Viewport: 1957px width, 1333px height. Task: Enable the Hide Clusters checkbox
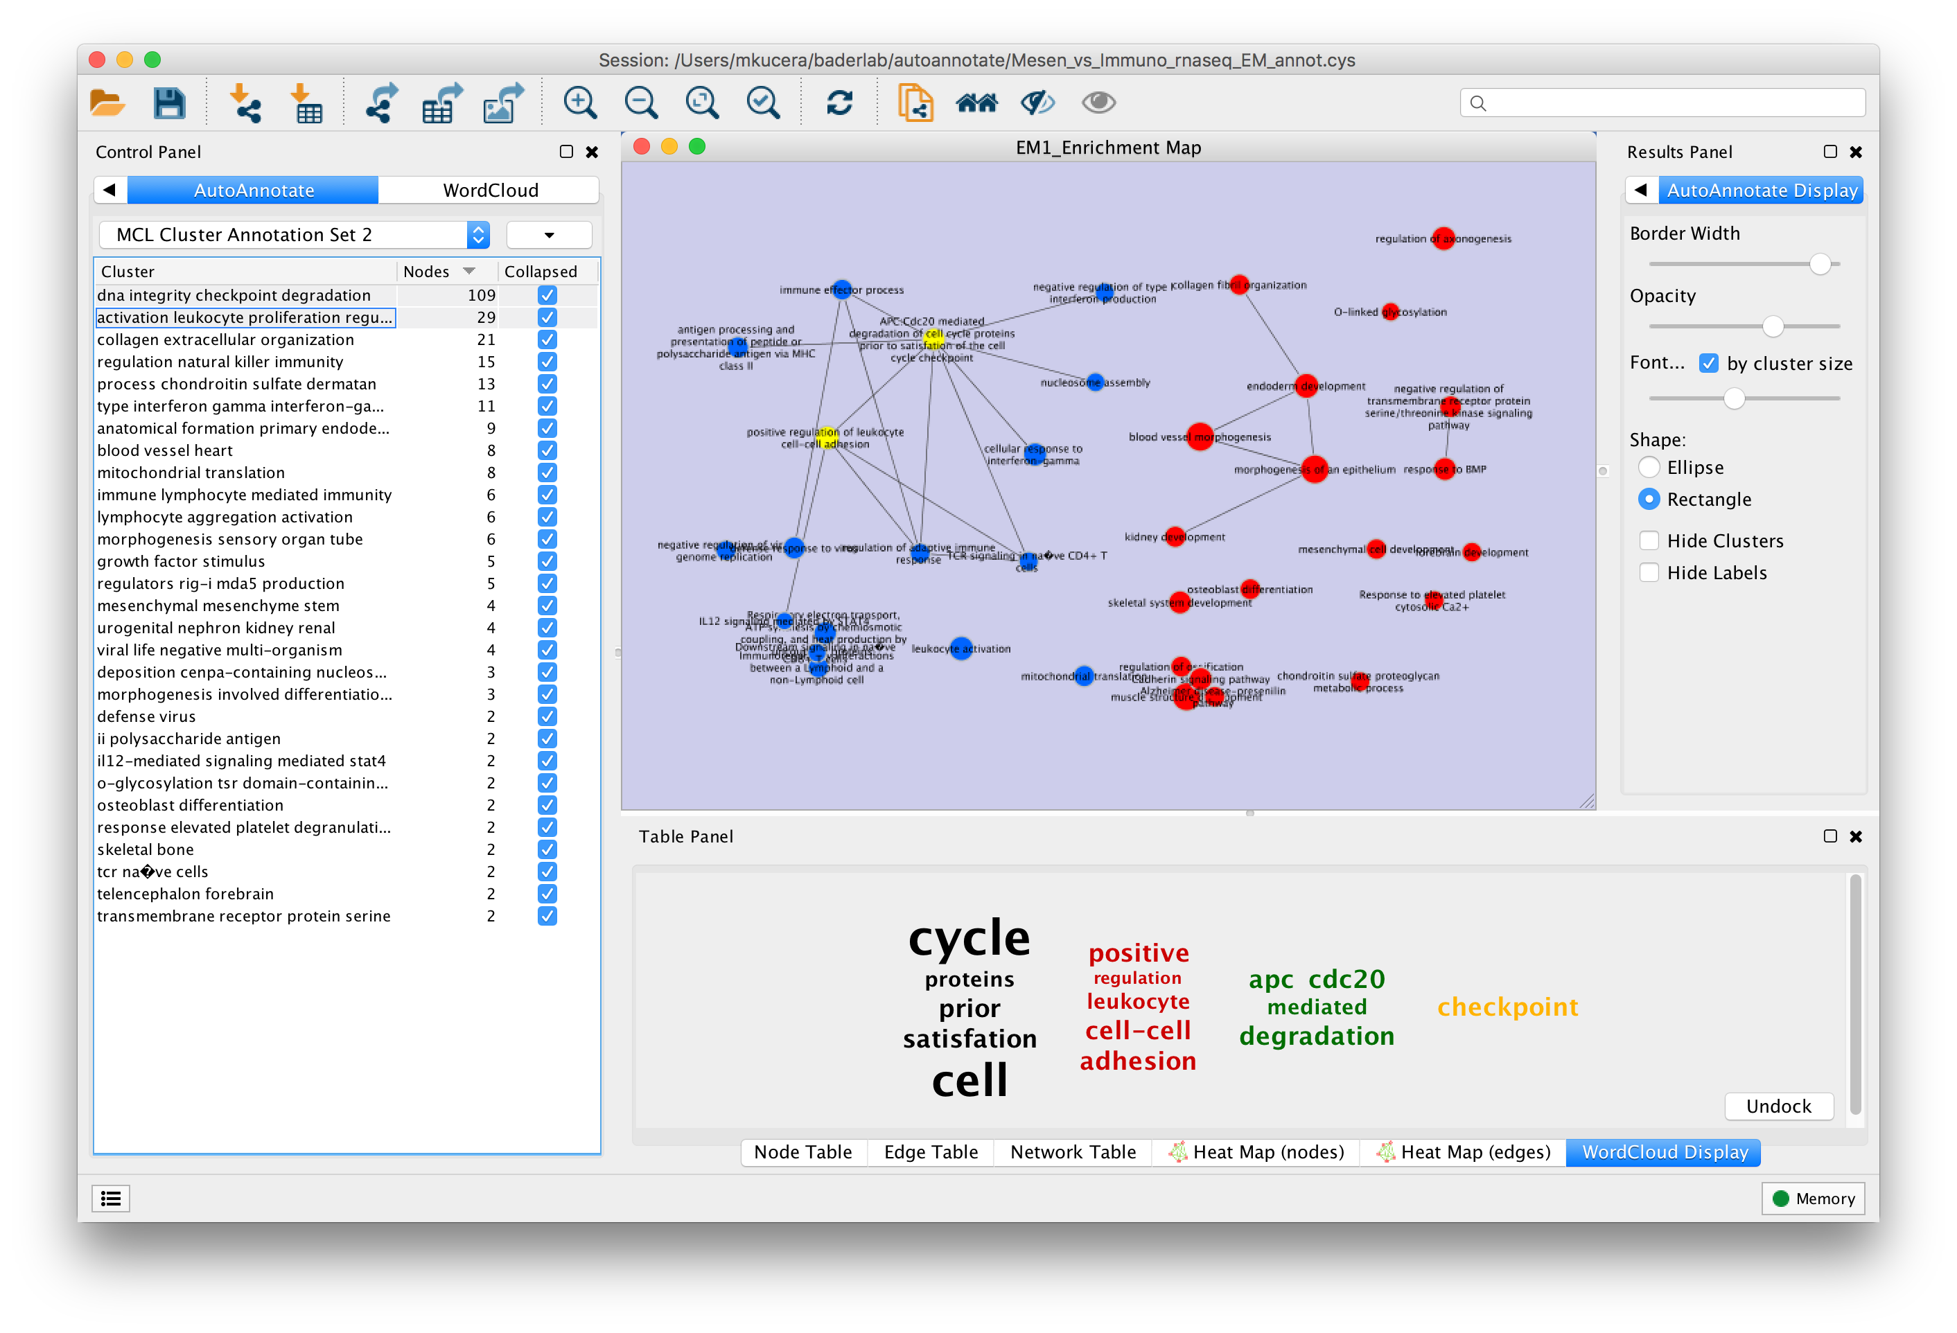[x=1649, y=540]
